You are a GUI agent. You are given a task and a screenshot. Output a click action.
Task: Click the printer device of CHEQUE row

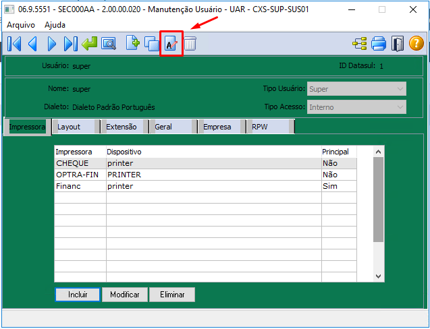tap(120, 163)
